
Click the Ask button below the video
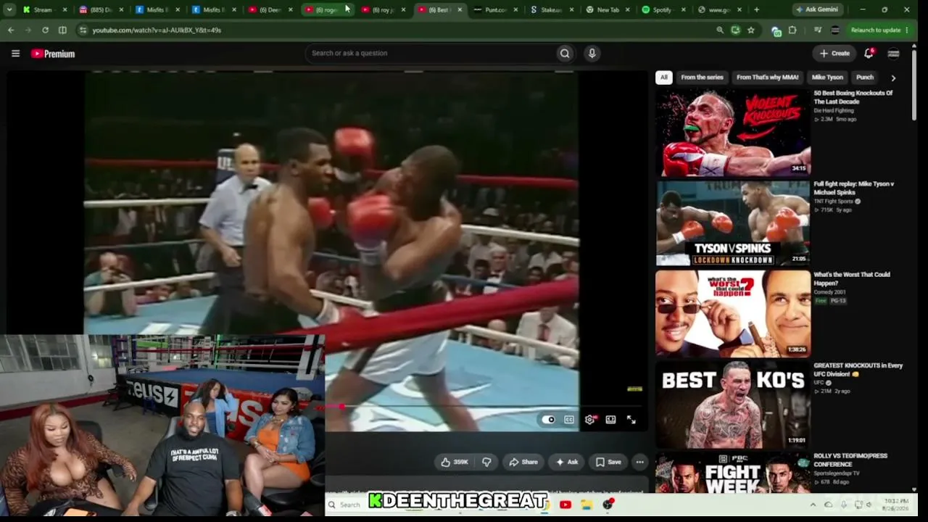click(567, 462)
